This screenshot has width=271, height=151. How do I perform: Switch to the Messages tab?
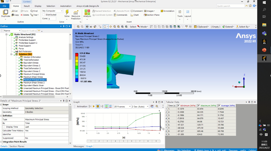click(79, 146)
